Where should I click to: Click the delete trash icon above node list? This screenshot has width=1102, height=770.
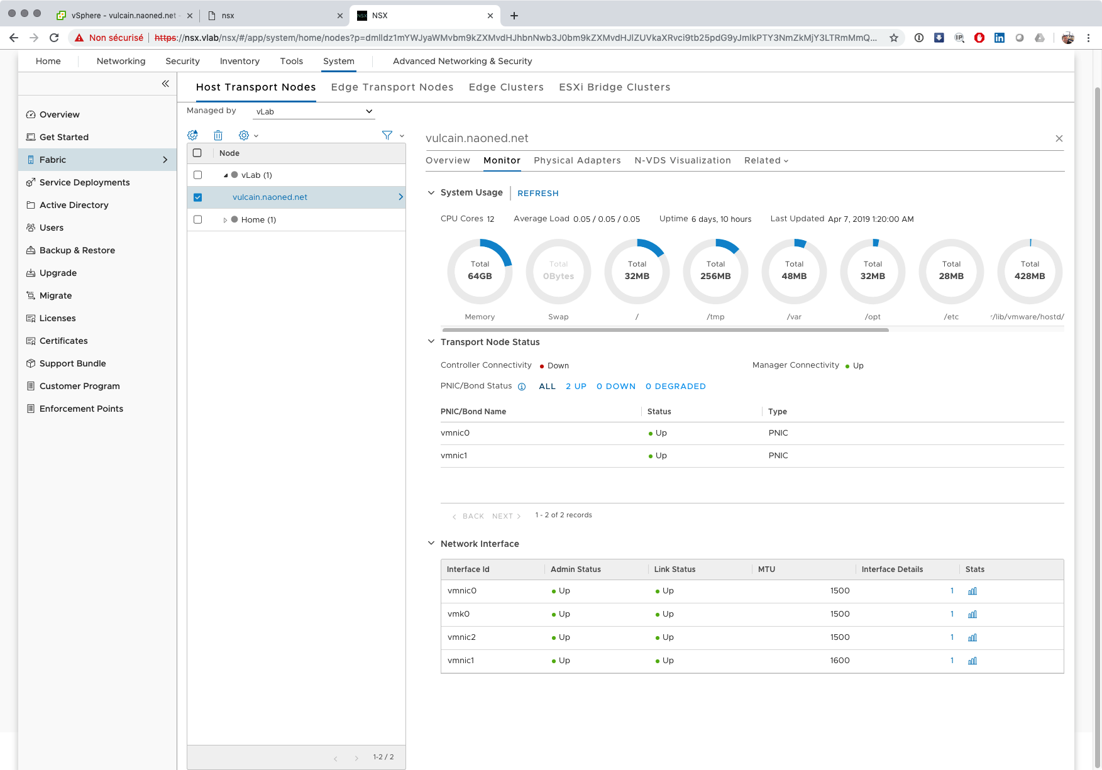[x=218, y=135]
